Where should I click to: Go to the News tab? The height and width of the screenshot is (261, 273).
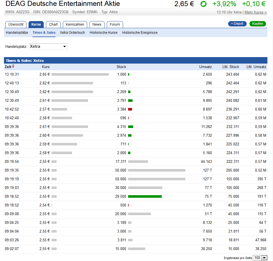click(97, 24)
